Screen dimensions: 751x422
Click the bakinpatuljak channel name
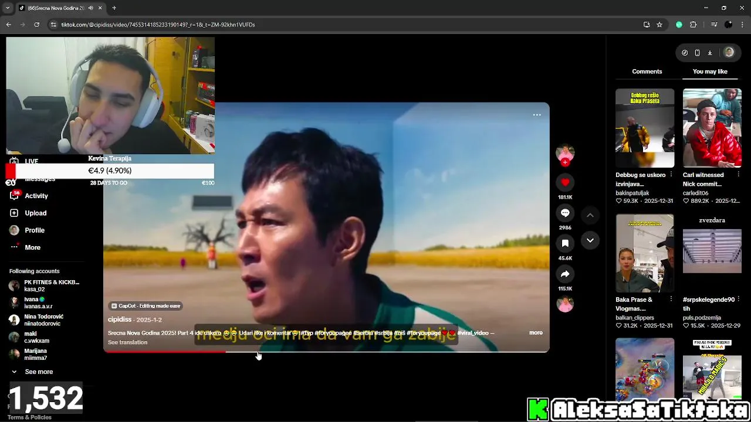click(x=632, y=193)
